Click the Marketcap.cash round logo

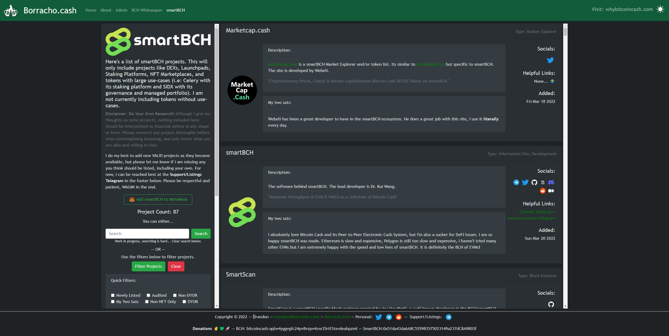(242, 90)
